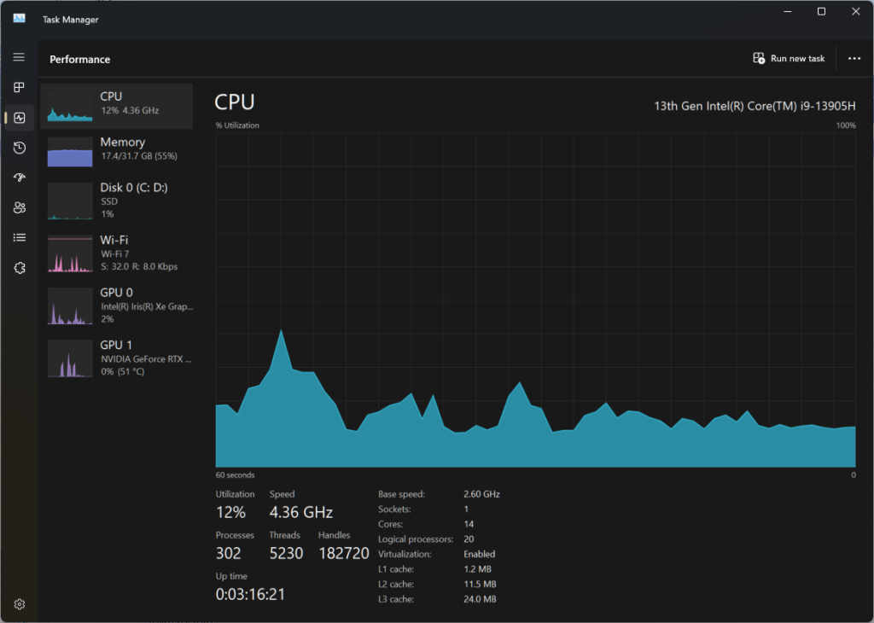874x623 pixels.
Task: Click the CPU utilization graph area
Action: tap(535, 299)
